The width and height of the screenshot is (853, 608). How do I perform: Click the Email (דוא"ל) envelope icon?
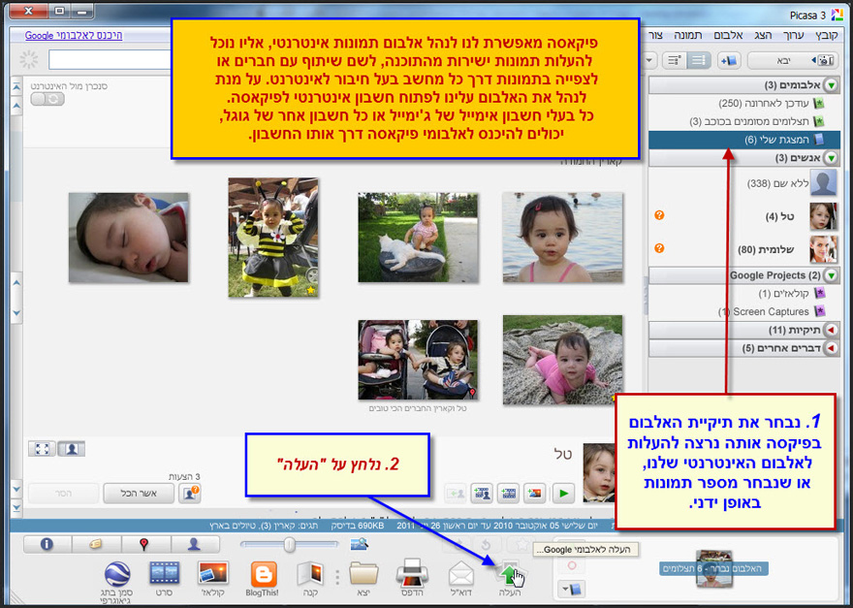click(461, 574)
